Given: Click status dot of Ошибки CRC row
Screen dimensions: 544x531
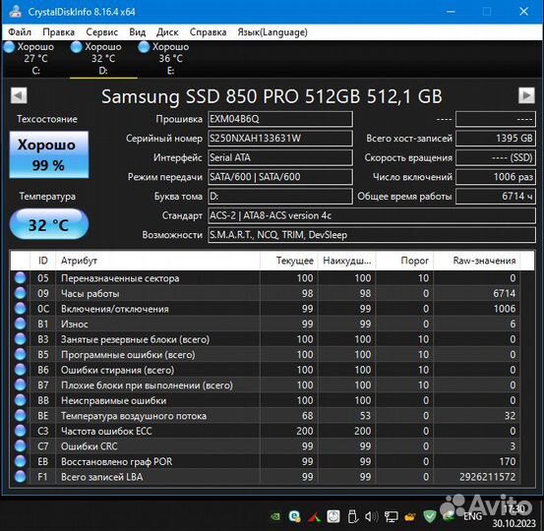Looking at the screenshot, I should pyautogui.click(x=20, y=446).
